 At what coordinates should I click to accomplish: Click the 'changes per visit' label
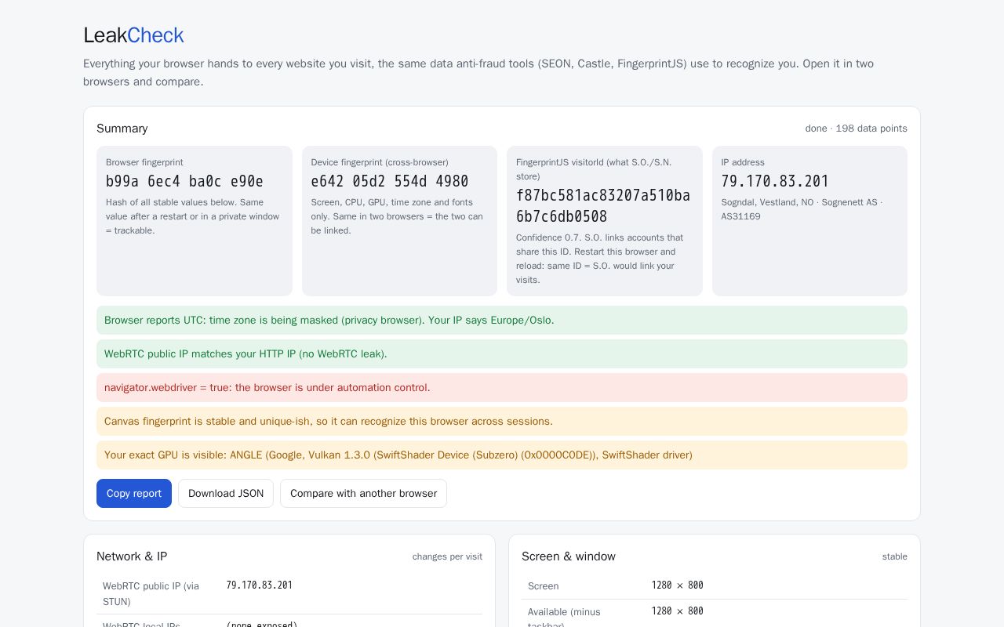pos(447,556)
